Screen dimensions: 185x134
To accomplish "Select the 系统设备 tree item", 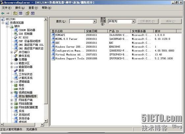I will click(x=24, y=118).
